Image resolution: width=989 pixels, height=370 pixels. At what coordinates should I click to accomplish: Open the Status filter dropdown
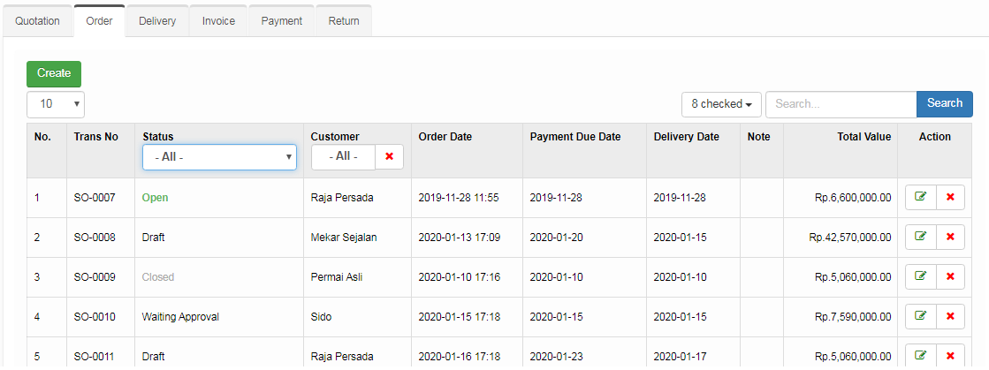pos(219,157)
